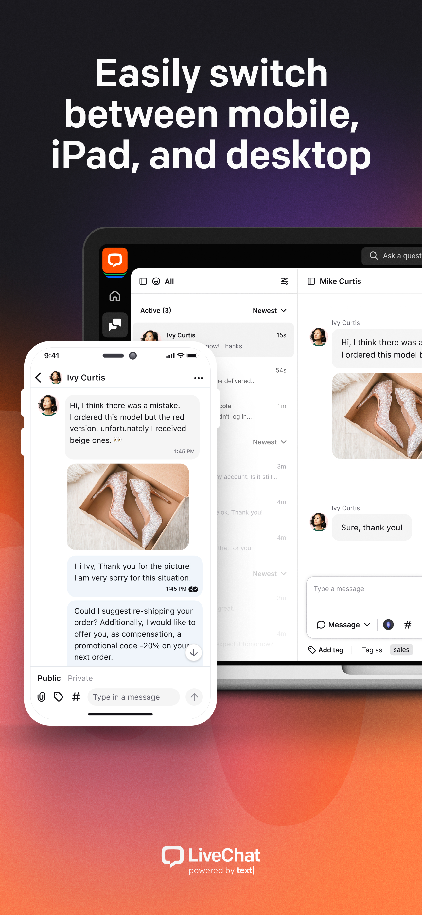Select the All chats filter label

pos(169,281)
